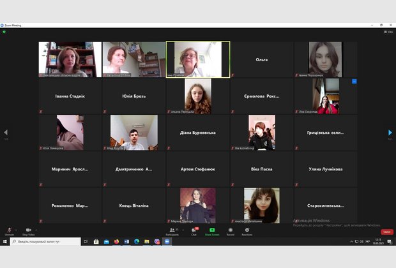Screen dimensions: 396x268
Task: Select Ольга participant tile
Action: (x=262, y=59)
